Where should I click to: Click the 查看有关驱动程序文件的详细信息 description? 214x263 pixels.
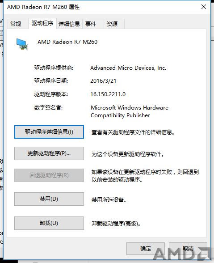pyautogui.click(x=133, y=132)
